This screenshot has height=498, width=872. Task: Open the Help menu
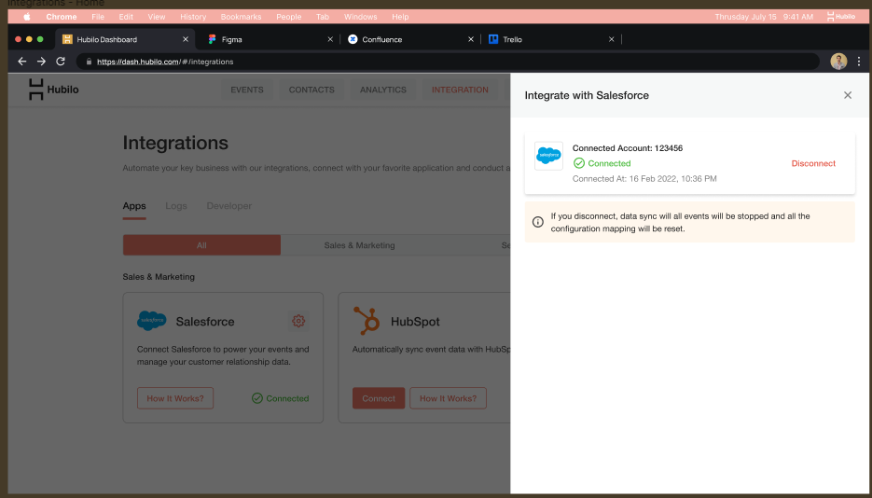tap(400, 17)
